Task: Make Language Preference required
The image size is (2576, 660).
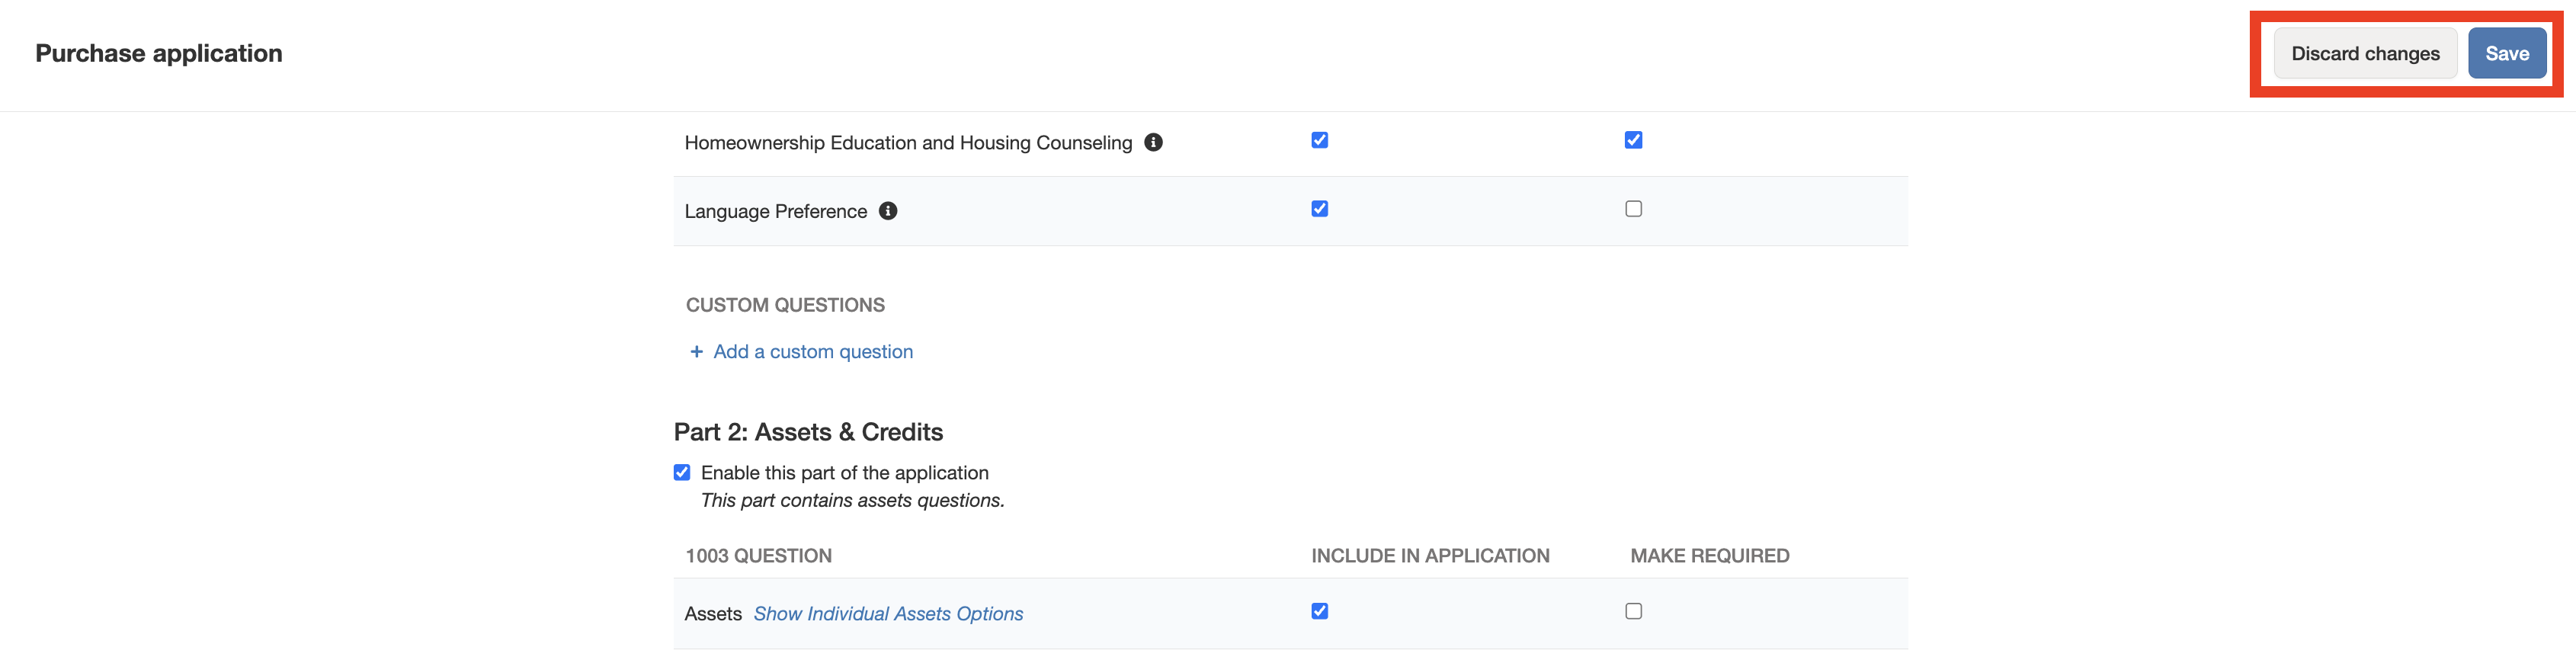Action: click(1633, 209)
